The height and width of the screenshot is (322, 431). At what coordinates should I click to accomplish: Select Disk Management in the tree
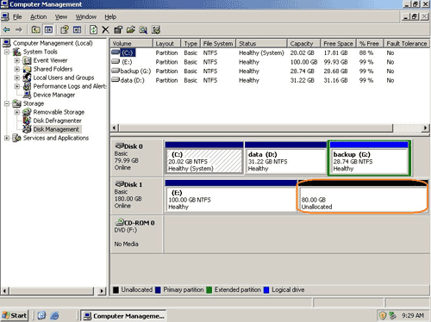coord(56,129)
